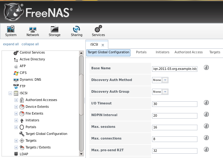Switch to the Authorized Access tab
This screenshot has width=223, height=158.
point(188,52)
